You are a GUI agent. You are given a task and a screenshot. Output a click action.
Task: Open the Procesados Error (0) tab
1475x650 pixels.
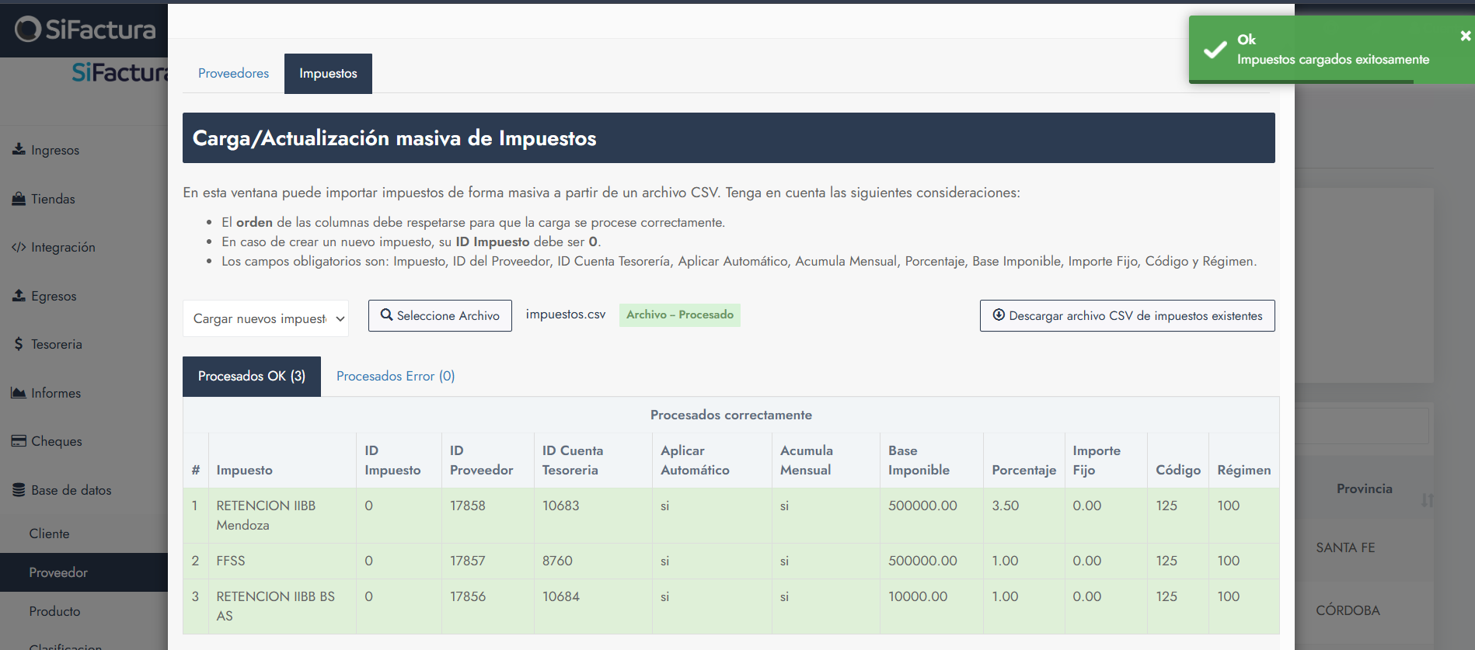click(395, 377)
